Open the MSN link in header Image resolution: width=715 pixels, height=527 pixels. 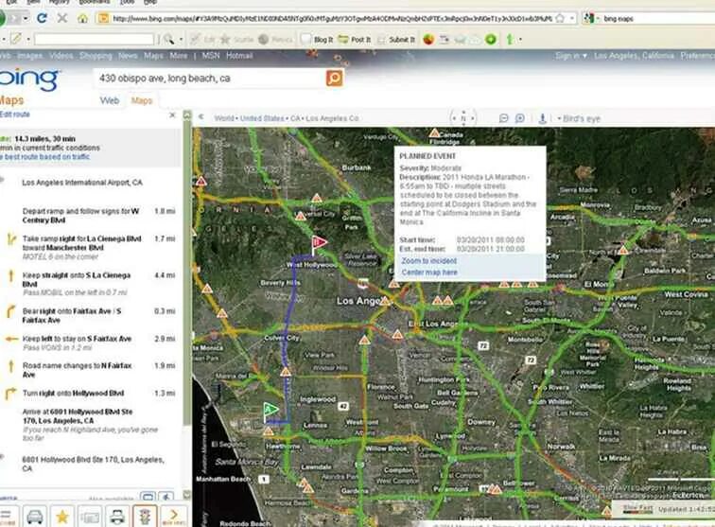(211, 56)
